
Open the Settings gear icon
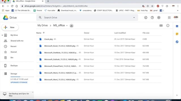click(x=159, y=17)
